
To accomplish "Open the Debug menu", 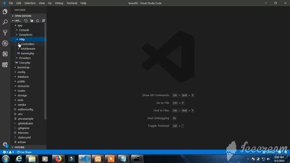I will (59, 3).
